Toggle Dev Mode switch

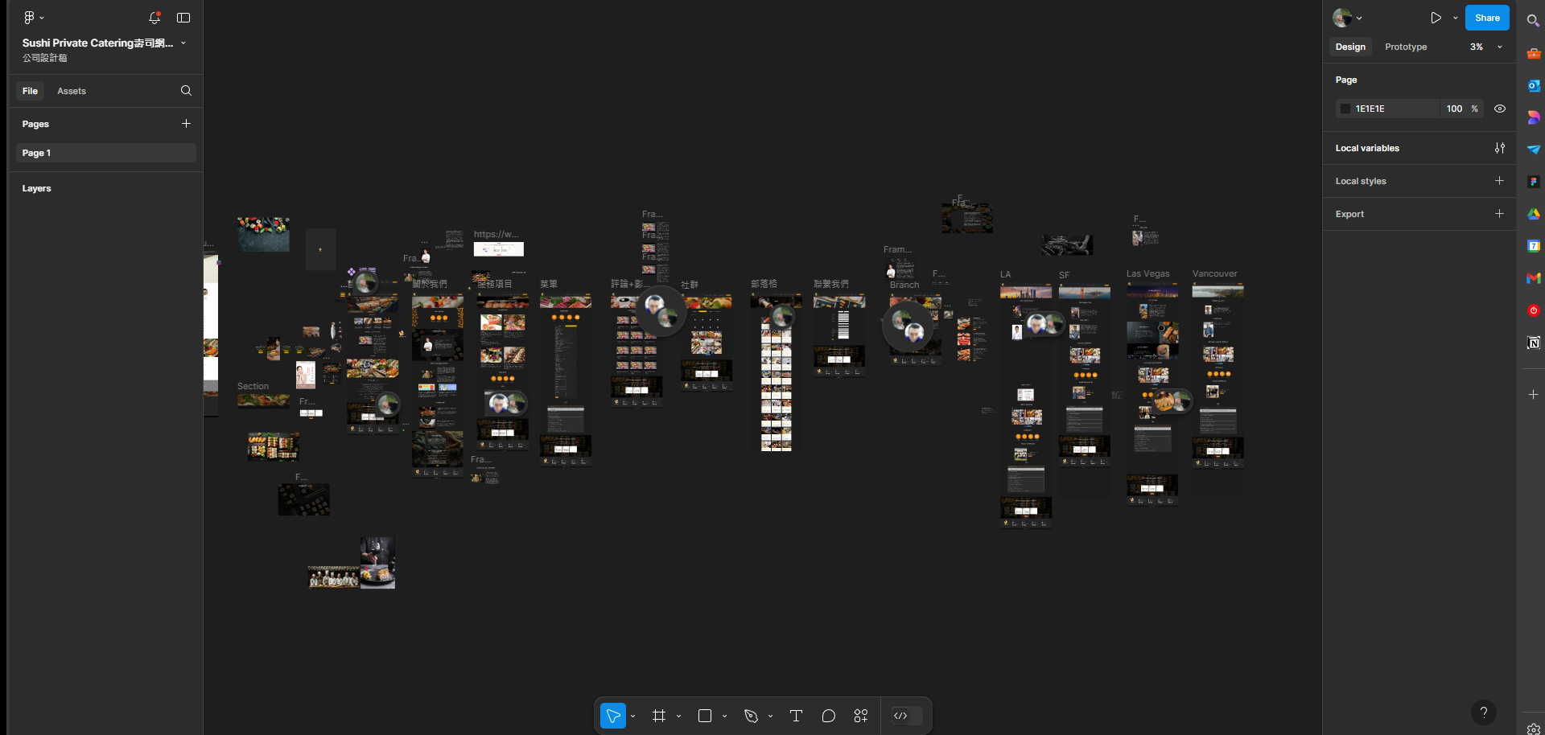point(906,716)
